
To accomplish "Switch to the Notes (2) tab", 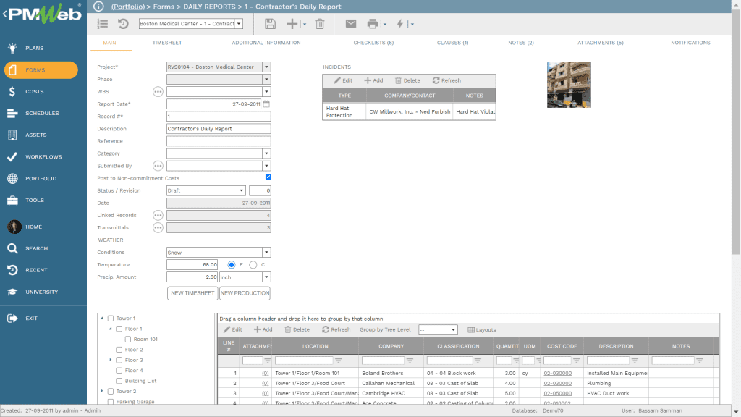I will click(521, 43).
